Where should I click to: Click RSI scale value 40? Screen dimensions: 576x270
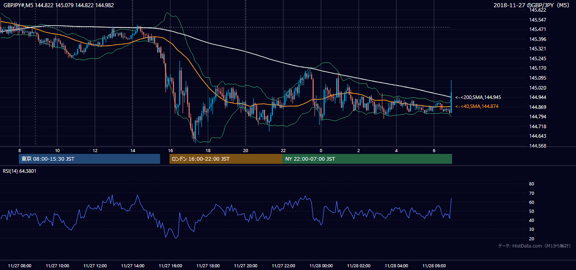coord(531,220)
